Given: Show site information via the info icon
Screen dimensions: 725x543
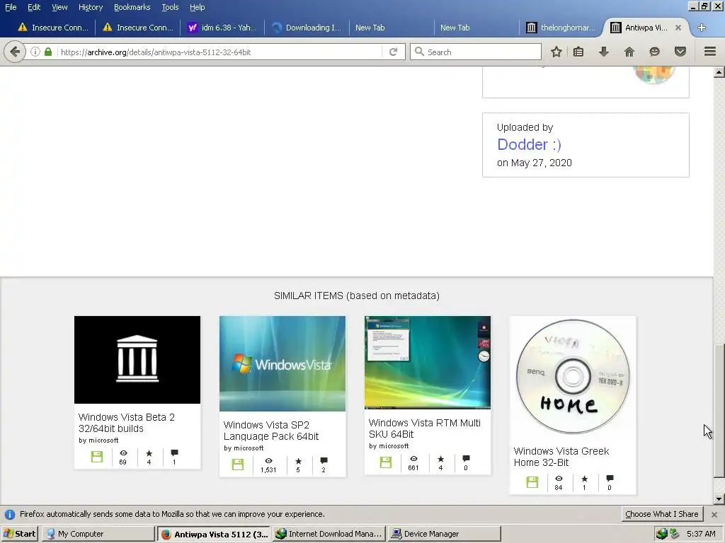Looking at the screenshot, I should click(x=35, y=52).
